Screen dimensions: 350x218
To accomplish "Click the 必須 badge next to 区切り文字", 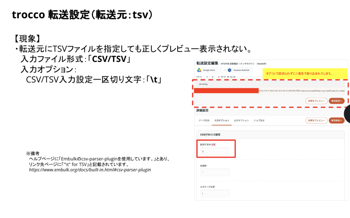I will [x=213, y=144].
